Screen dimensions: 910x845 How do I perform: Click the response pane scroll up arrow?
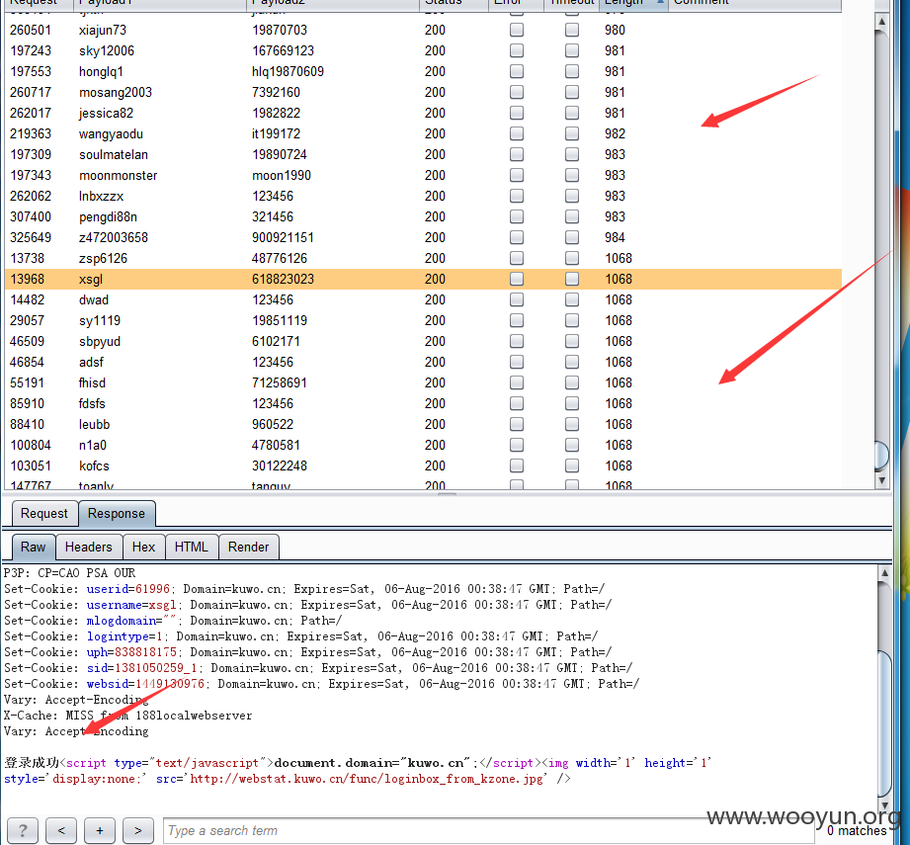[x=884, y=573]
